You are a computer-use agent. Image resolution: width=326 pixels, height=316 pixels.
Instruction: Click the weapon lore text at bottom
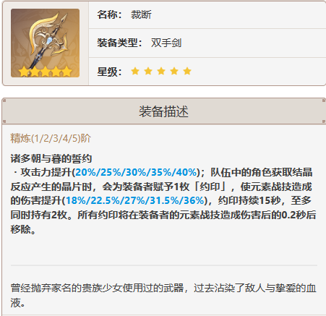[163, 295]
